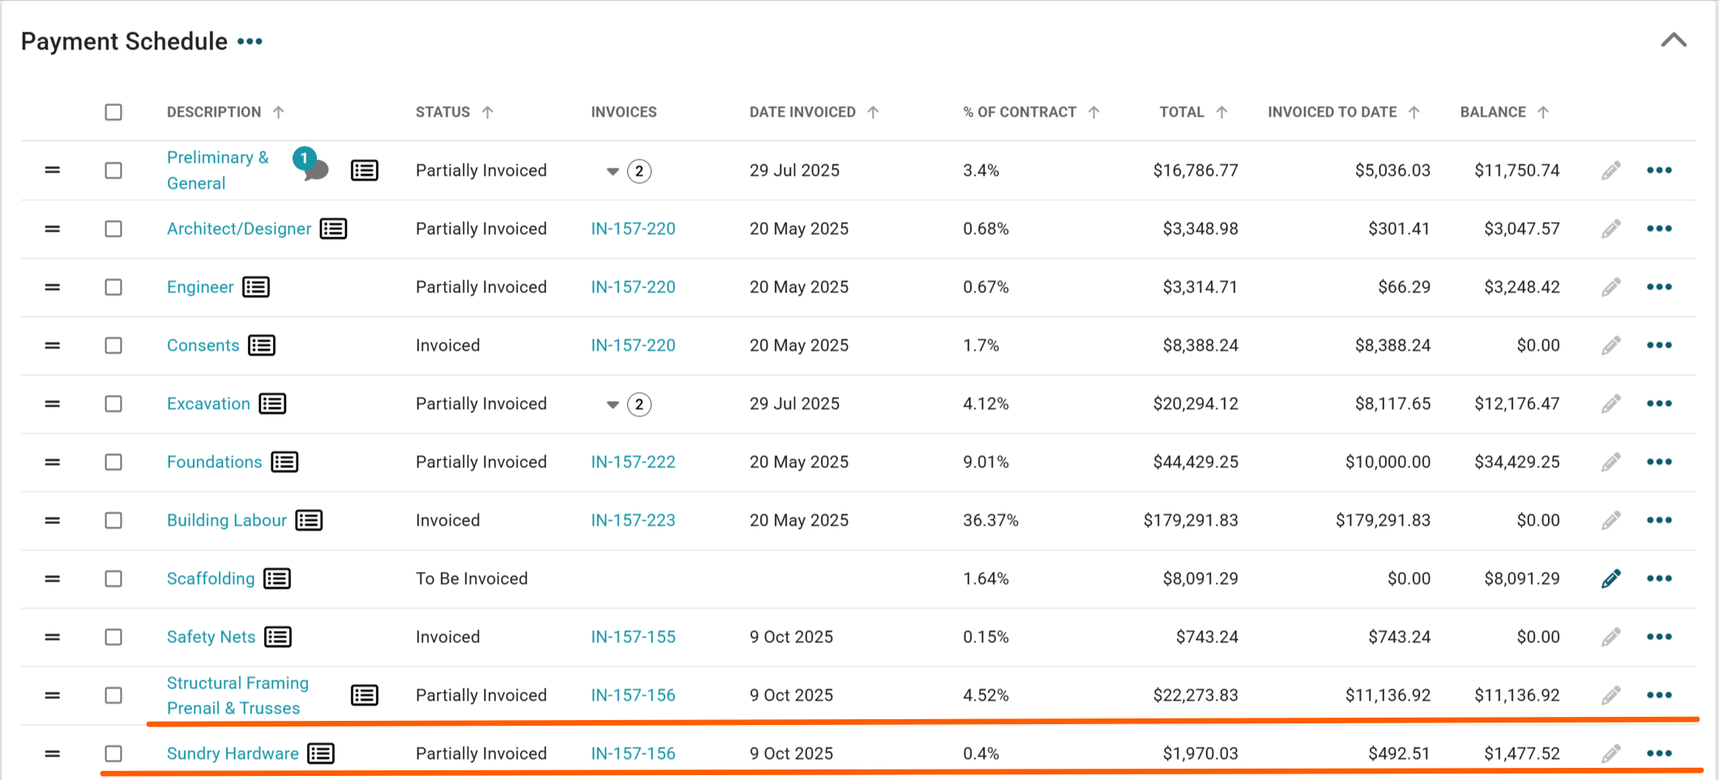1719x780 pixels.
Task: Select the Architect/Designer row checkbox
Action: pyautogui.click(x=113, y=229)
